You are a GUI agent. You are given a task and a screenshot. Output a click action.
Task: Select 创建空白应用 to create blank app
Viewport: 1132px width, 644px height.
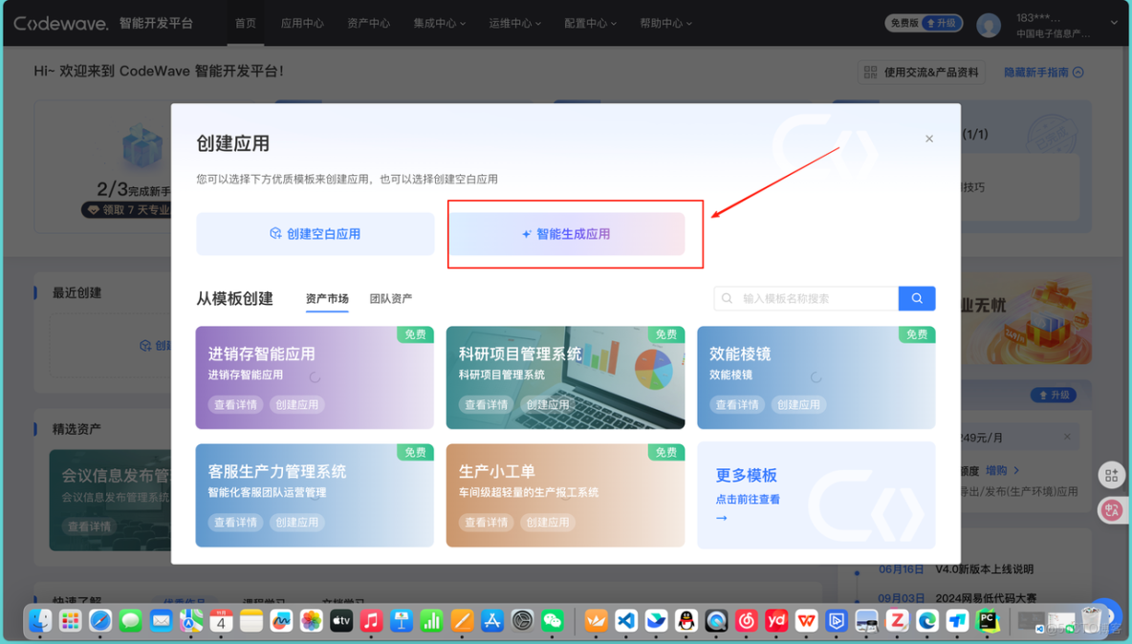(315, 233)
